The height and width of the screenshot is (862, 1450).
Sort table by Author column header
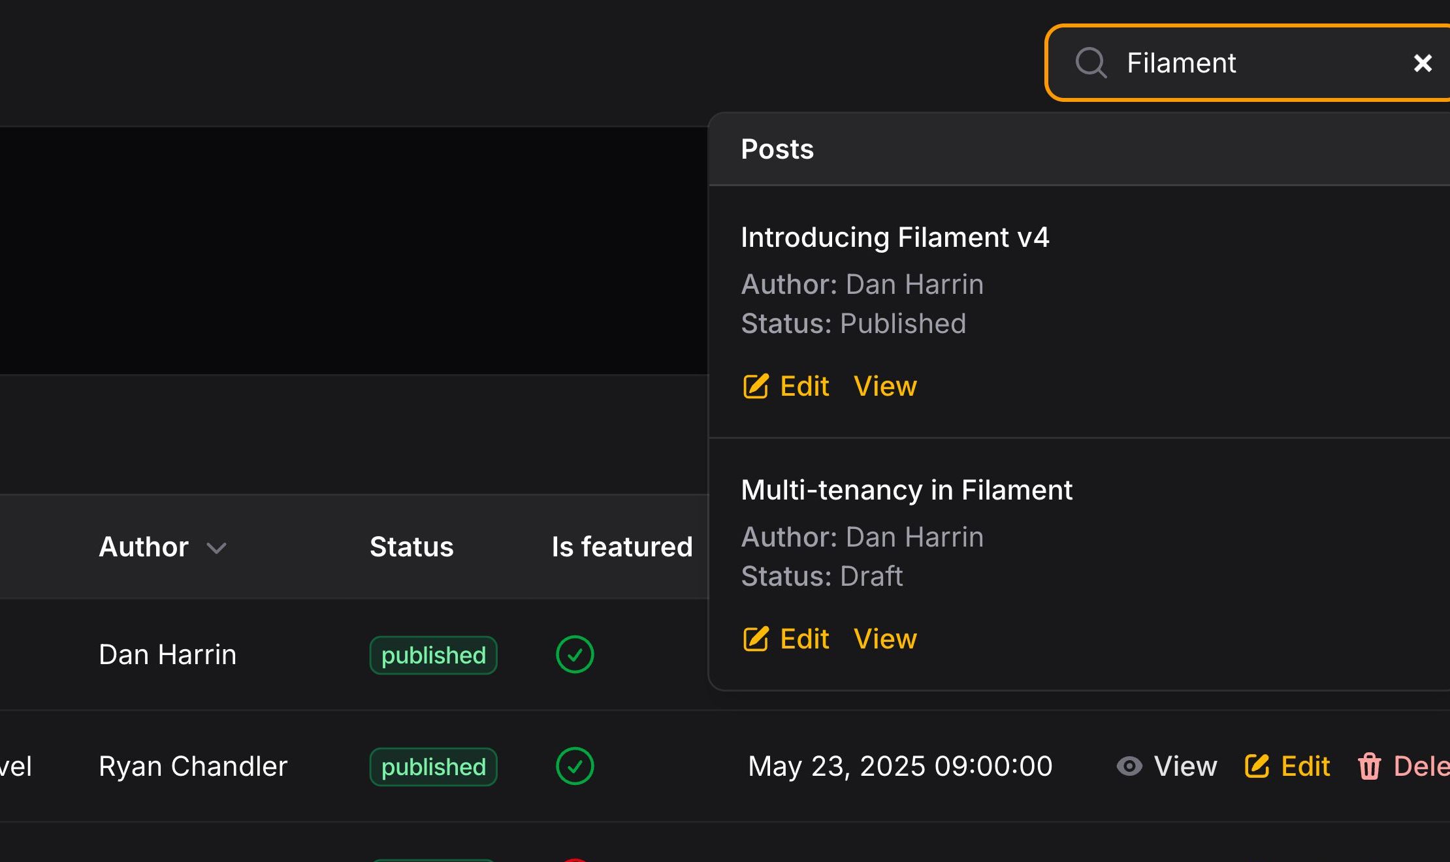tap(144, 547)
